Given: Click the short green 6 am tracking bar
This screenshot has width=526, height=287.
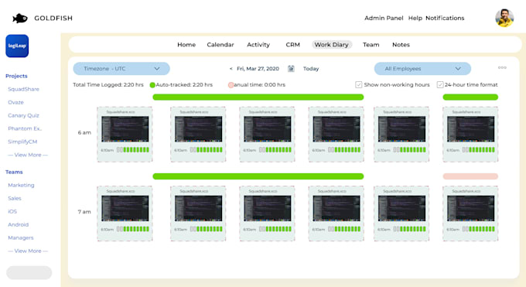Looking at the screenshot, I should tap(470, 97).
